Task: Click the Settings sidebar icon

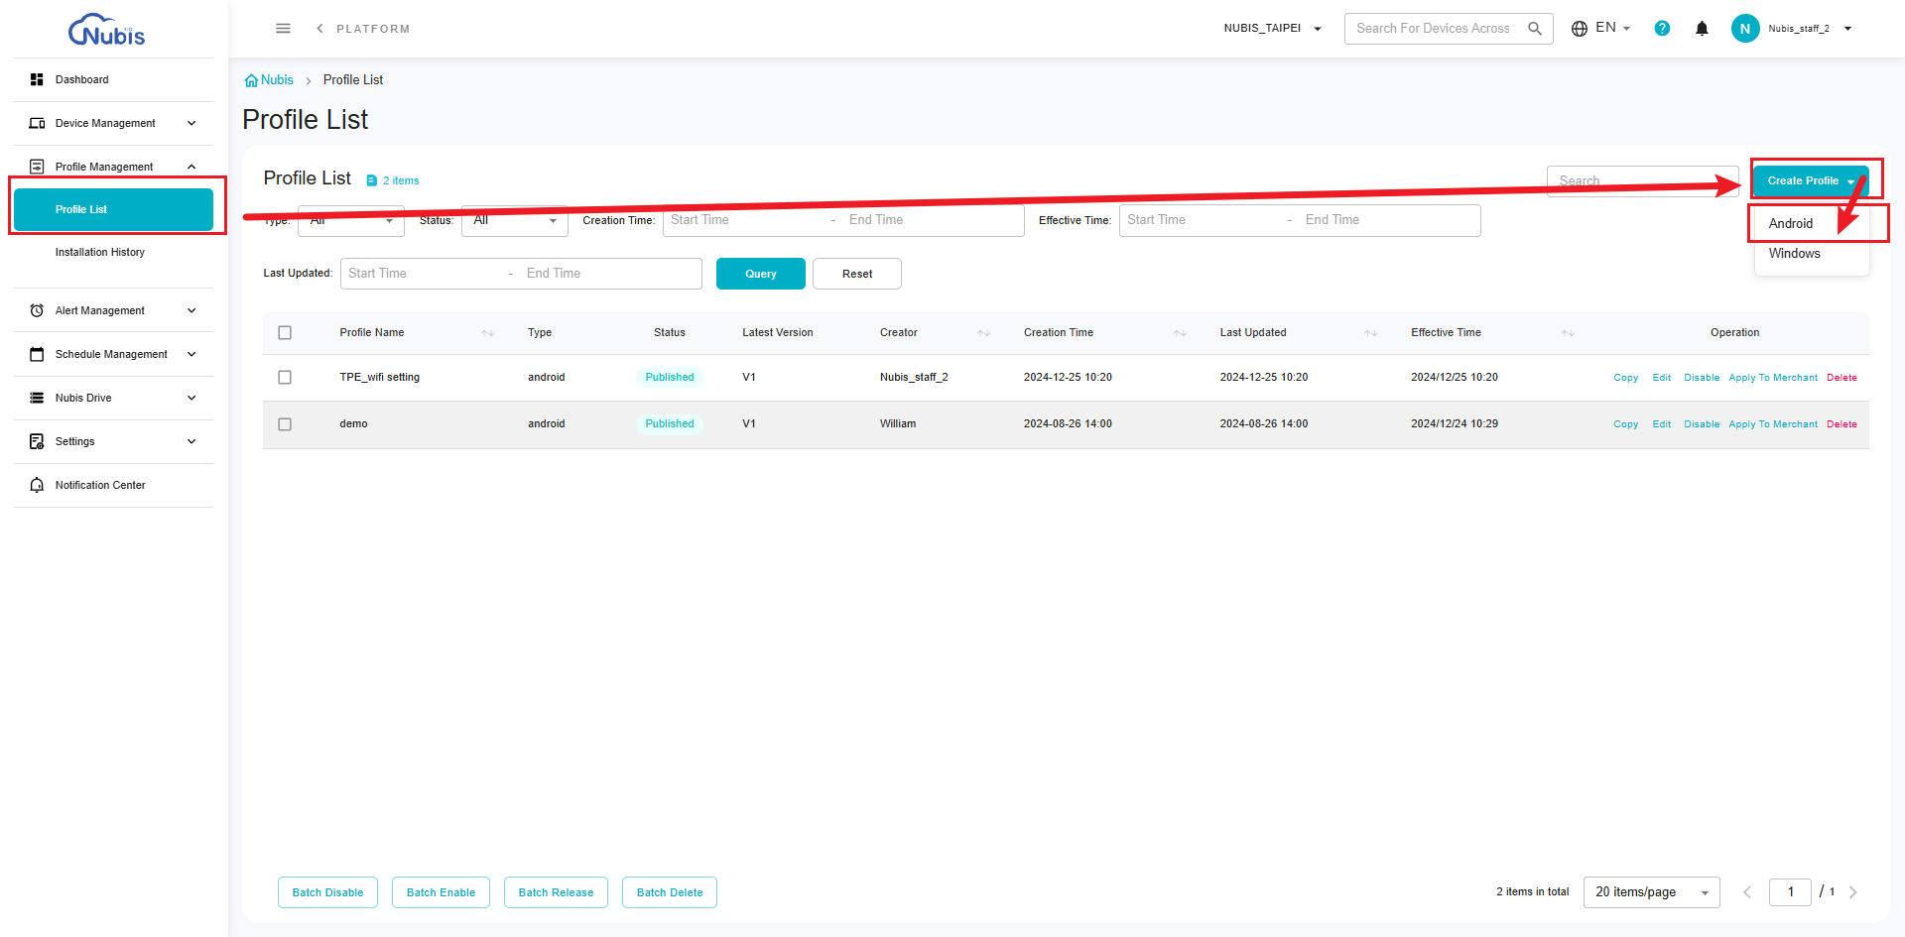Action: coord(37,441)
